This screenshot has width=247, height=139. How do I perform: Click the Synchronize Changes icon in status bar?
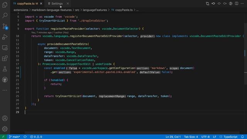coord(25,137)
